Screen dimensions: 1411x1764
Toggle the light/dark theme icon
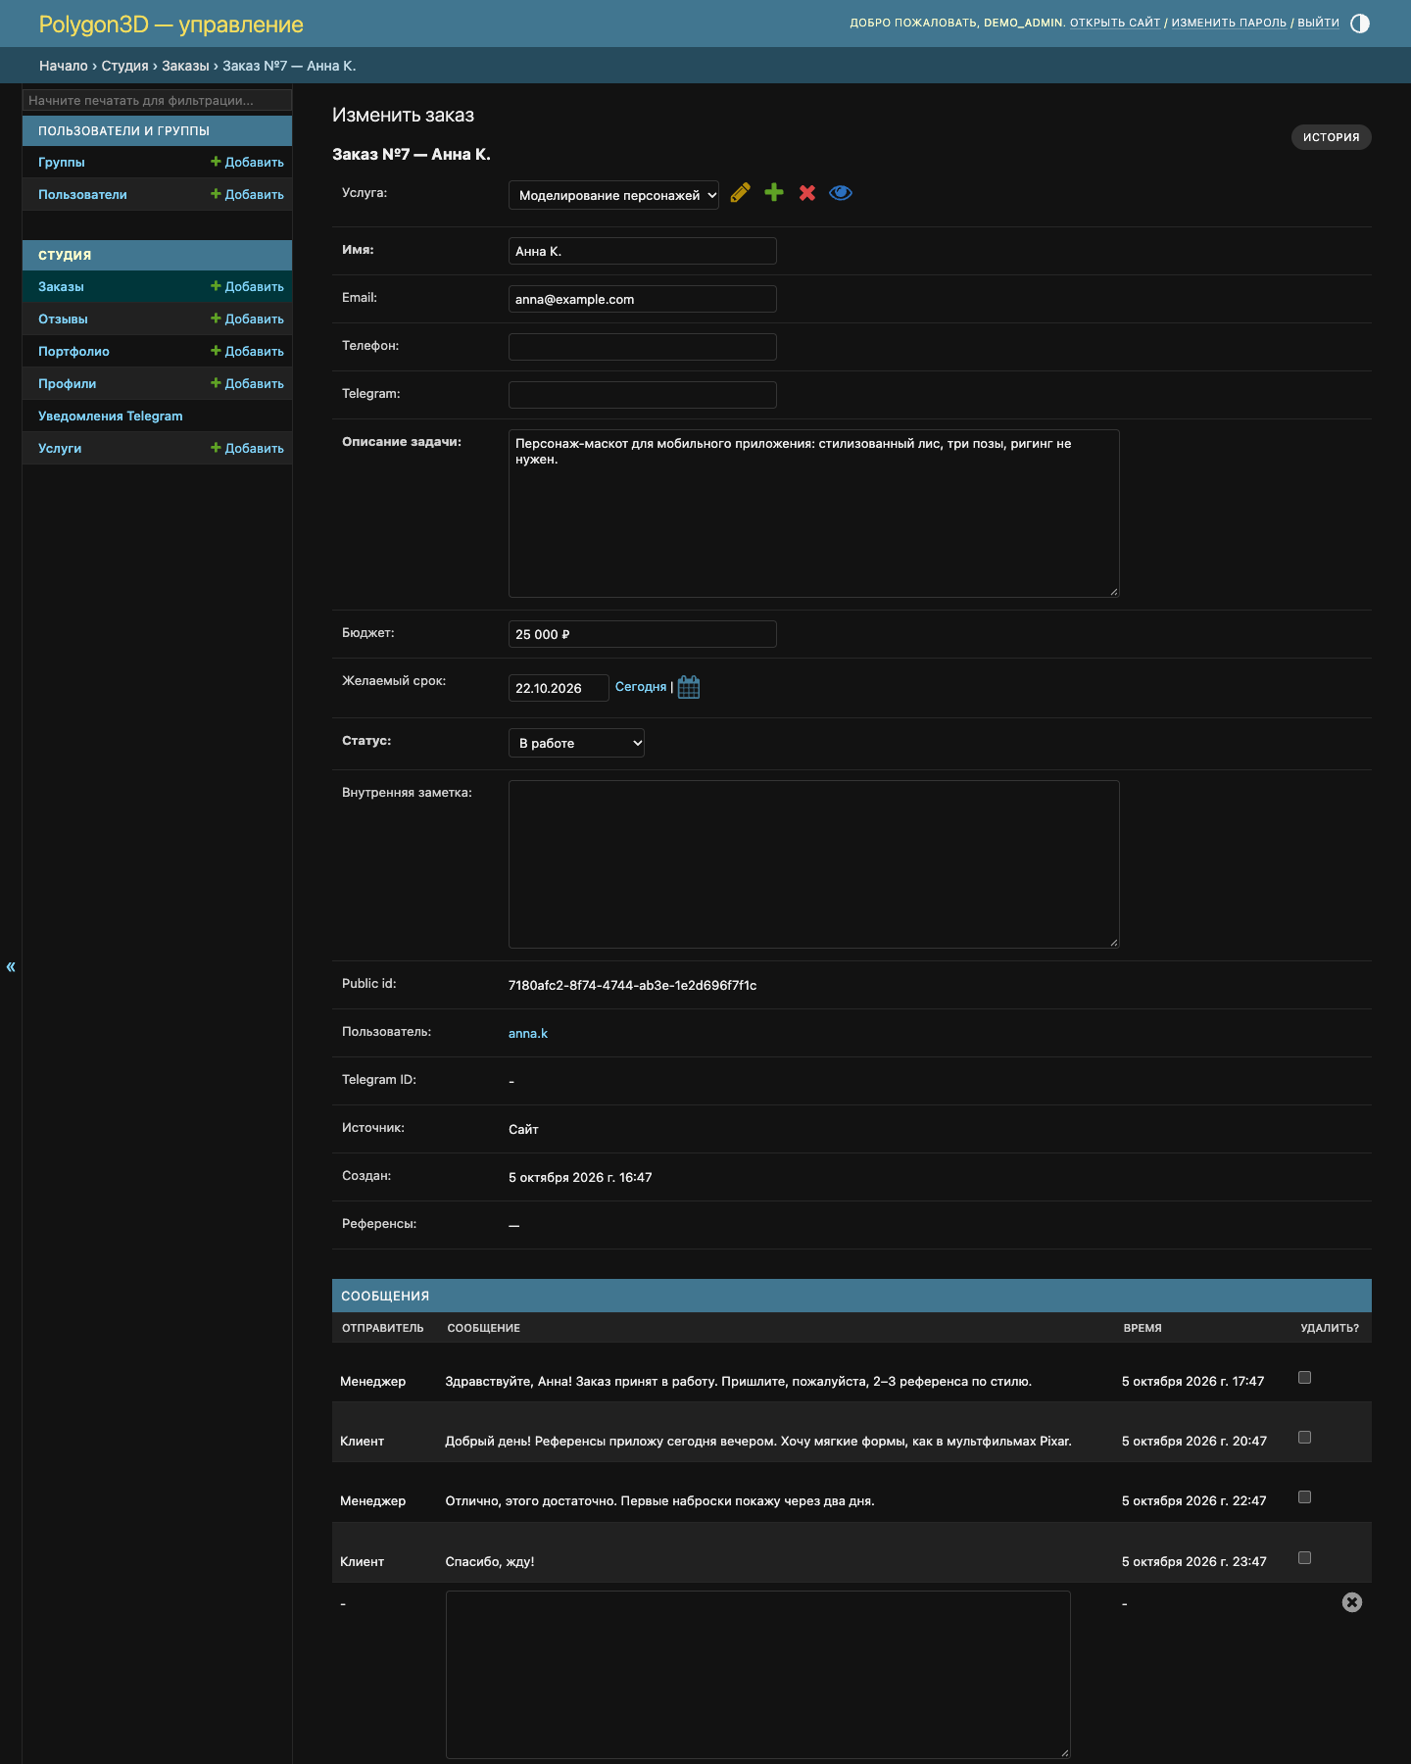pos(1360,24)
